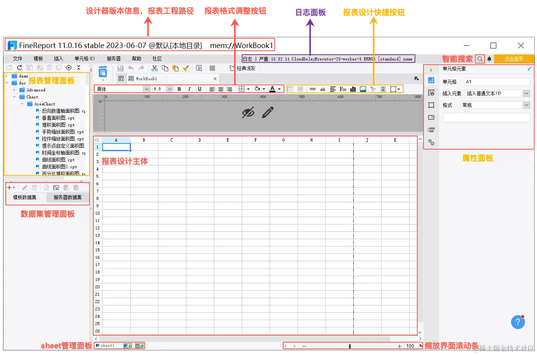Insert chart bar icon
Viewport: 537px width, 355px height.
pyautogui.click(x=353, y=89)
